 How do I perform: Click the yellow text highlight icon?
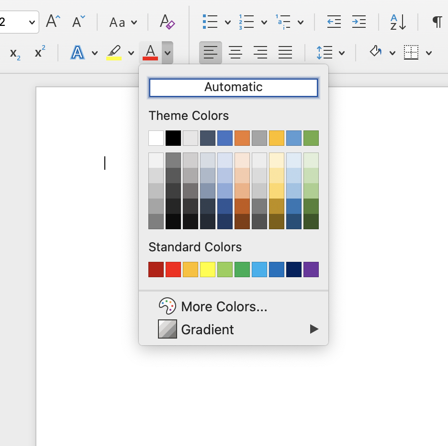(114, 52)
